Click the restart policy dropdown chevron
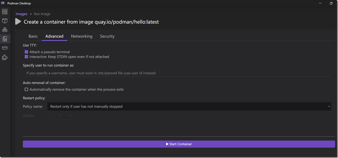 pyautogui.click(x=329, y=106)
